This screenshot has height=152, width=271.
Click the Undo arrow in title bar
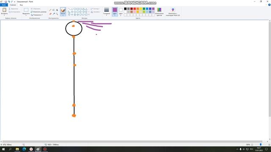pyautogui.click(x=9, y=2)
